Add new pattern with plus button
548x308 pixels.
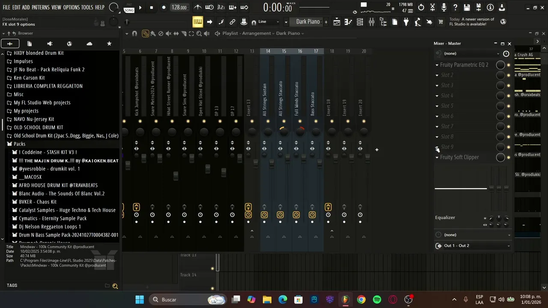(x=326, y=22)
